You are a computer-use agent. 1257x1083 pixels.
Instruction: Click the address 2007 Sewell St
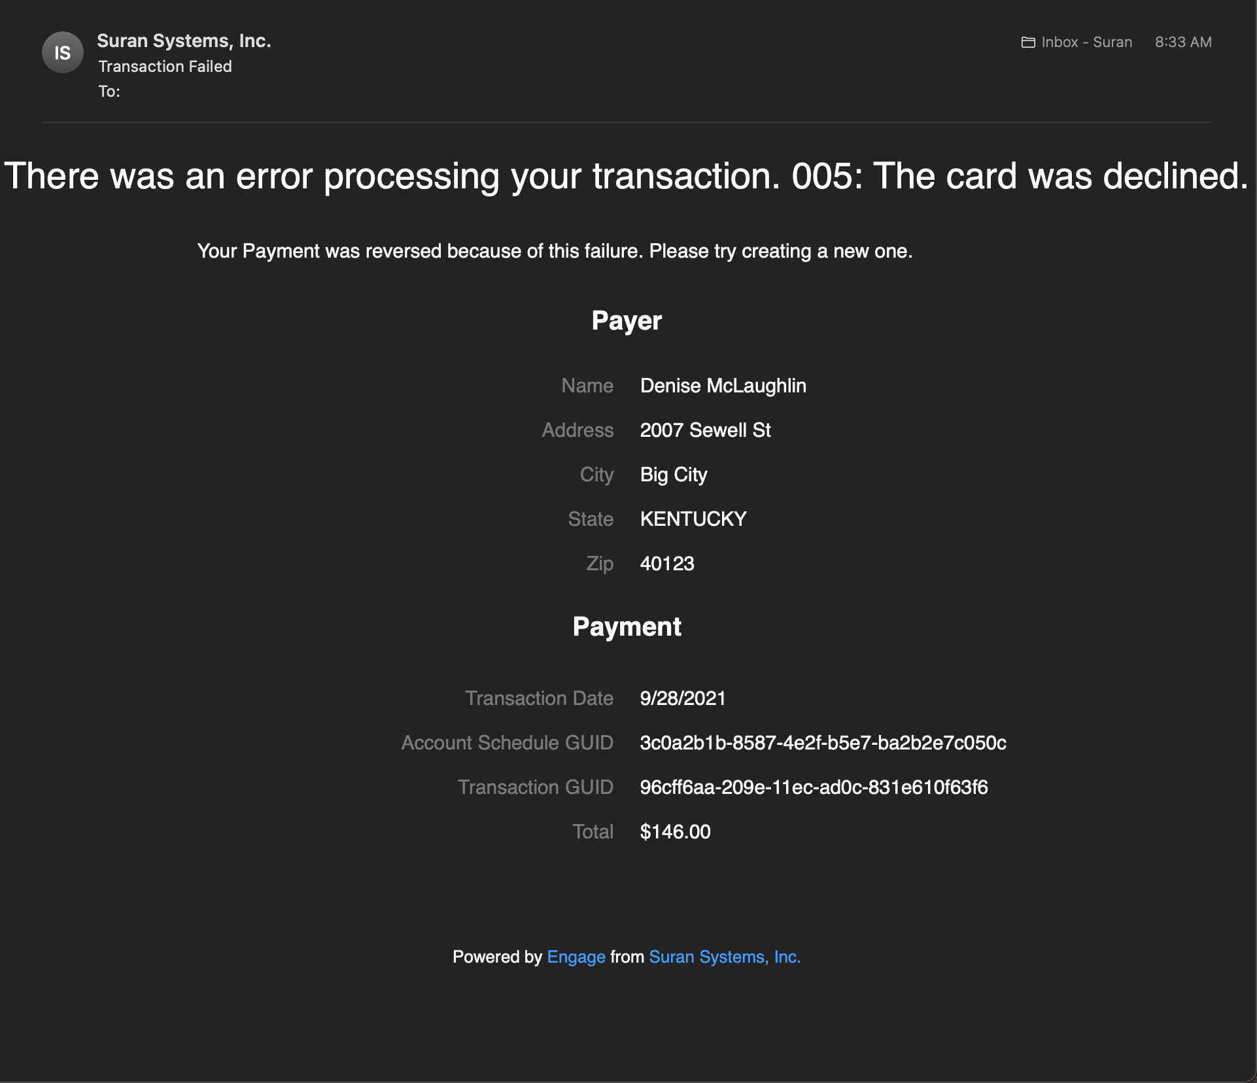705,430
